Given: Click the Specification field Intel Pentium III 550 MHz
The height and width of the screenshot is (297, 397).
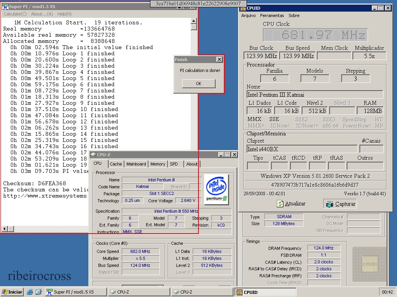Looking at the screenshot, I should [x=176, y=211].
